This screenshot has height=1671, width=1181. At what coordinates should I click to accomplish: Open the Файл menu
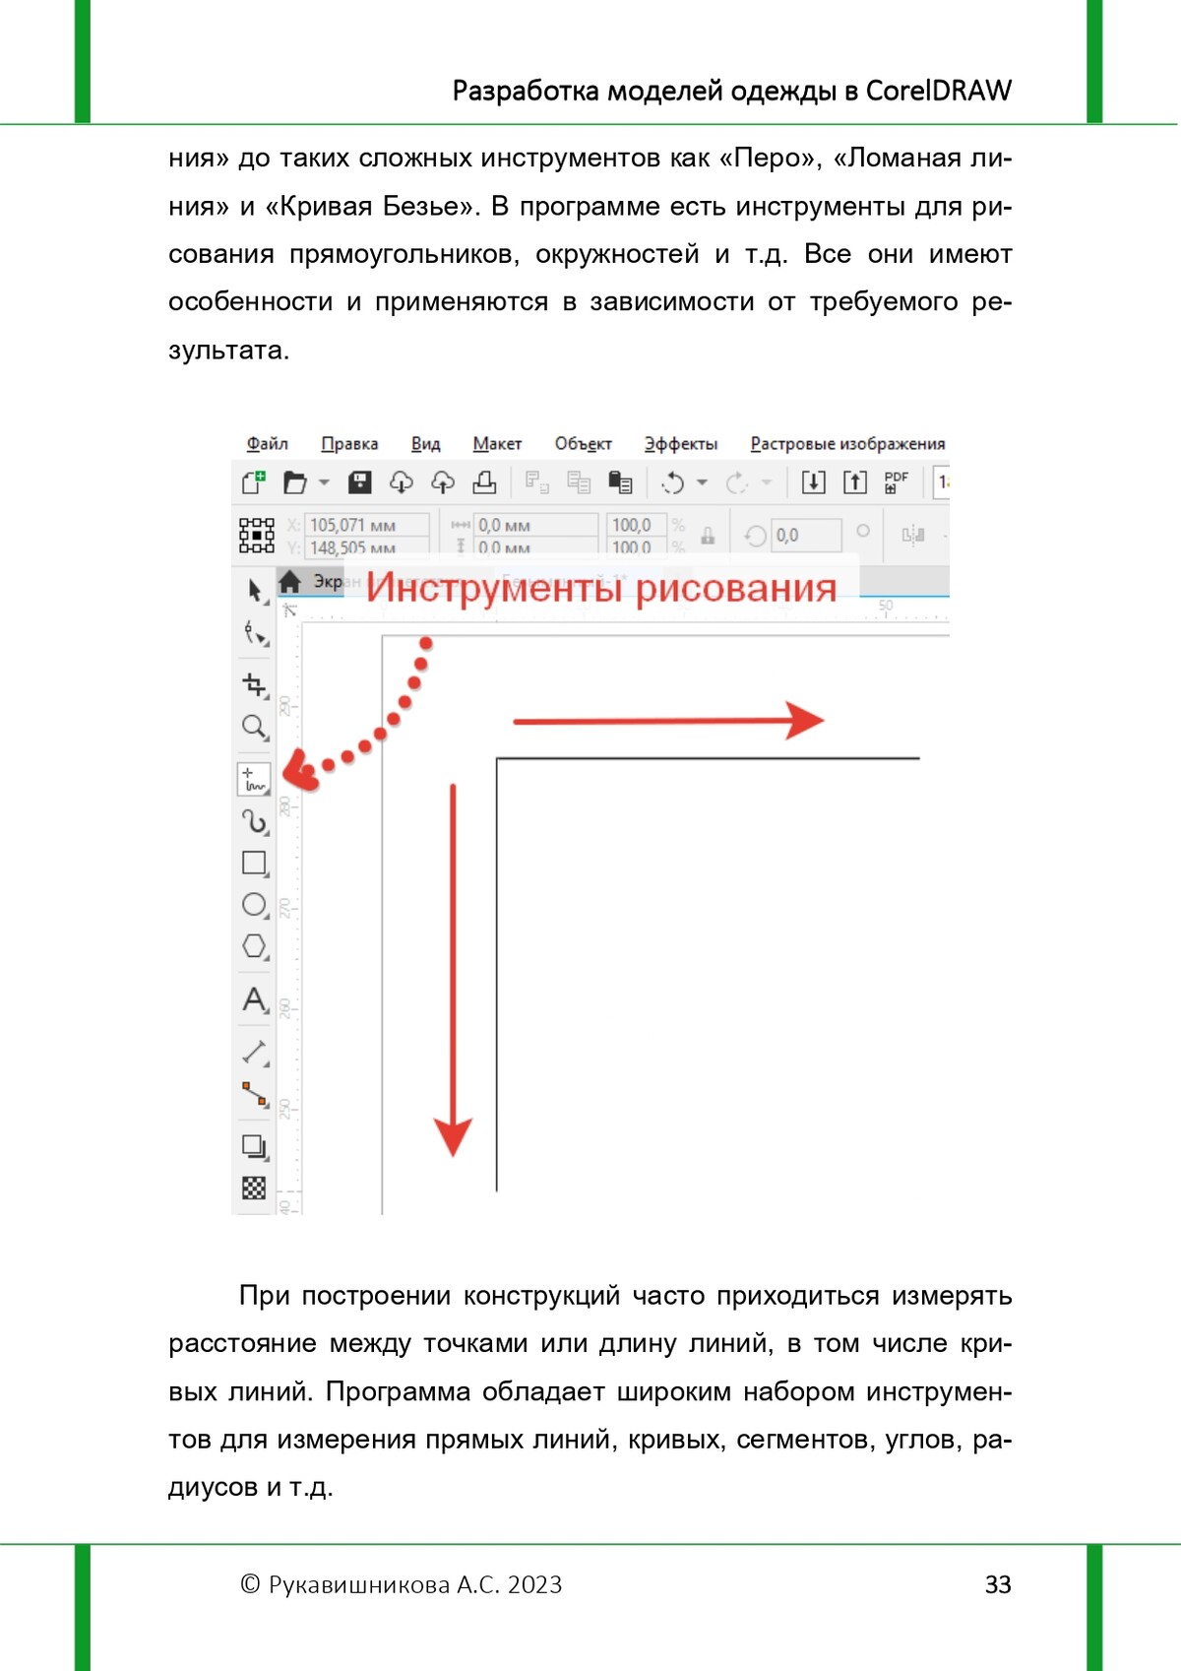click(x=267, y=444)
